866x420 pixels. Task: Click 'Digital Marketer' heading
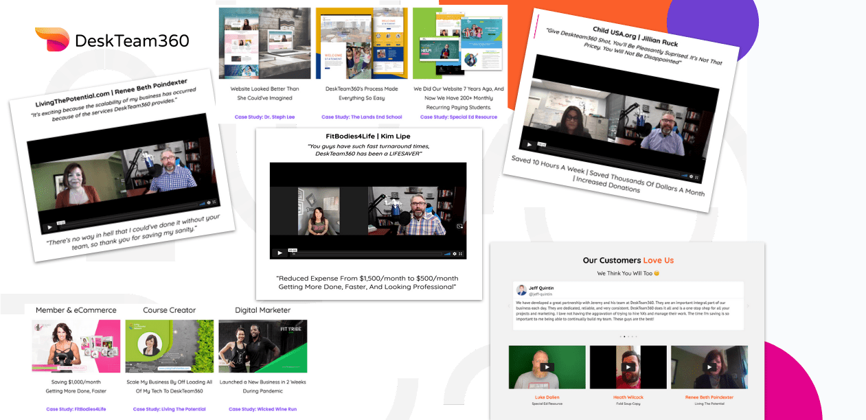(x=263, y=310)
